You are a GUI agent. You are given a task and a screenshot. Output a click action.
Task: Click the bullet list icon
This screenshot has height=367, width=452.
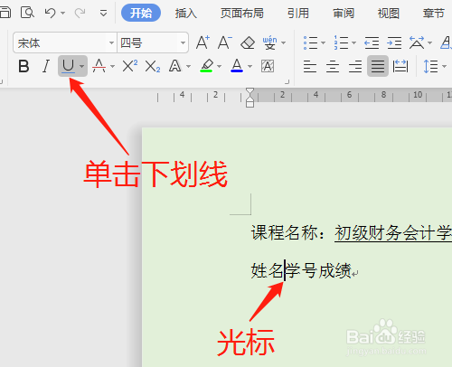click(311, 42)
